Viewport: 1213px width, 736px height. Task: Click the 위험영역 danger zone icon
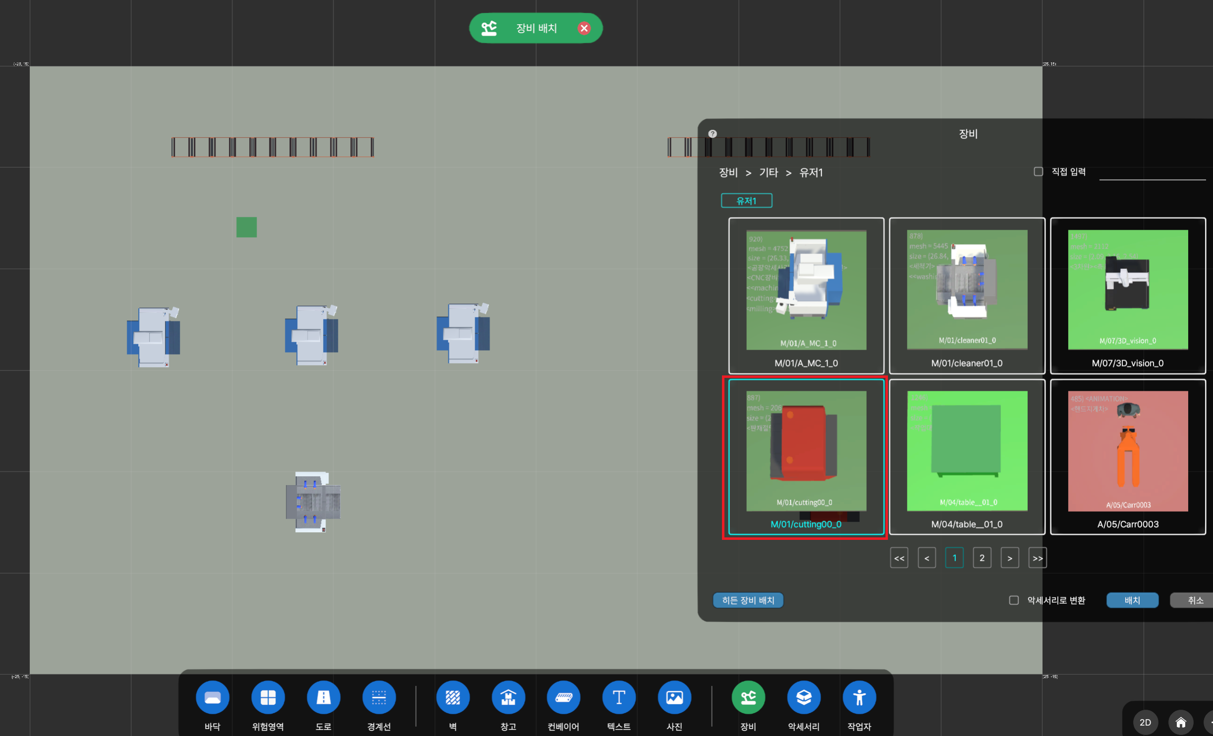268,697
